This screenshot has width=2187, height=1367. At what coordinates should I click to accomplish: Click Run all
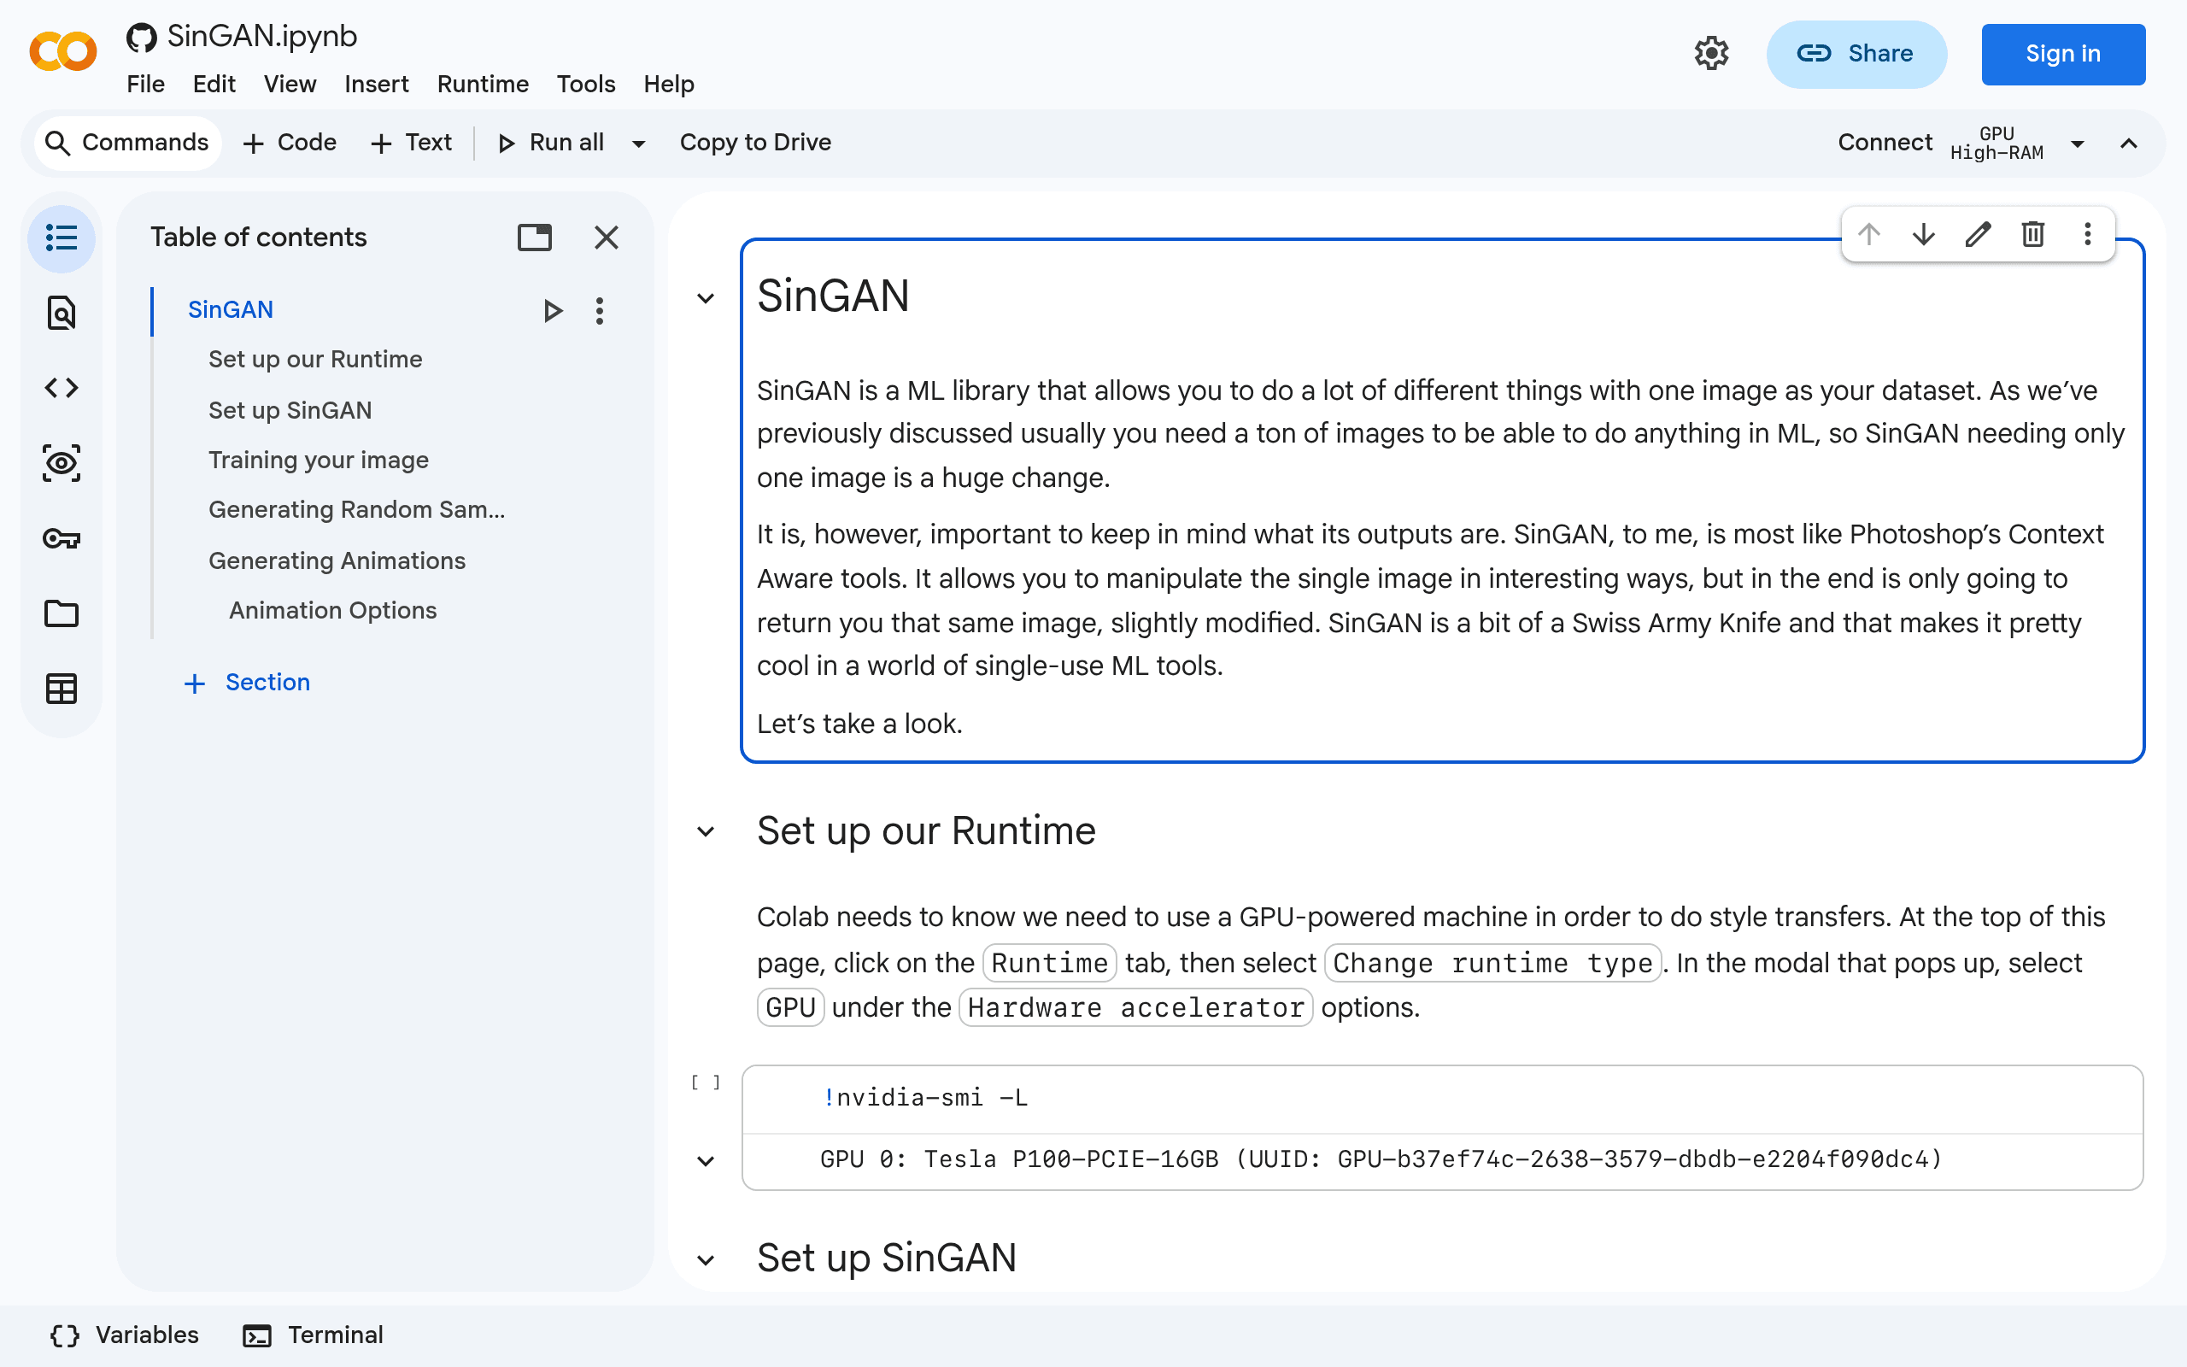(x=551, y=143)
